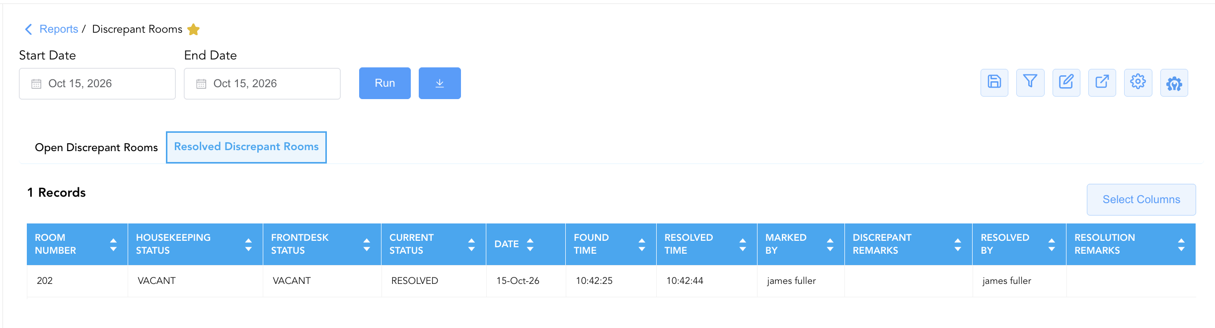Open the Select Columns button
Viewport: 1215px width, 328px height.
click(x=1141, y=200)
